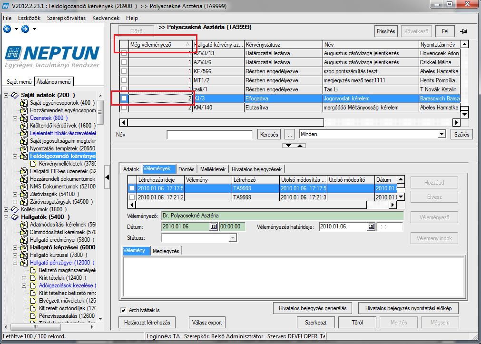The height and width of the screenshot is (344, 481).
Task: Click the blue back navigation arrow
Action: click(x=7, y=29)
